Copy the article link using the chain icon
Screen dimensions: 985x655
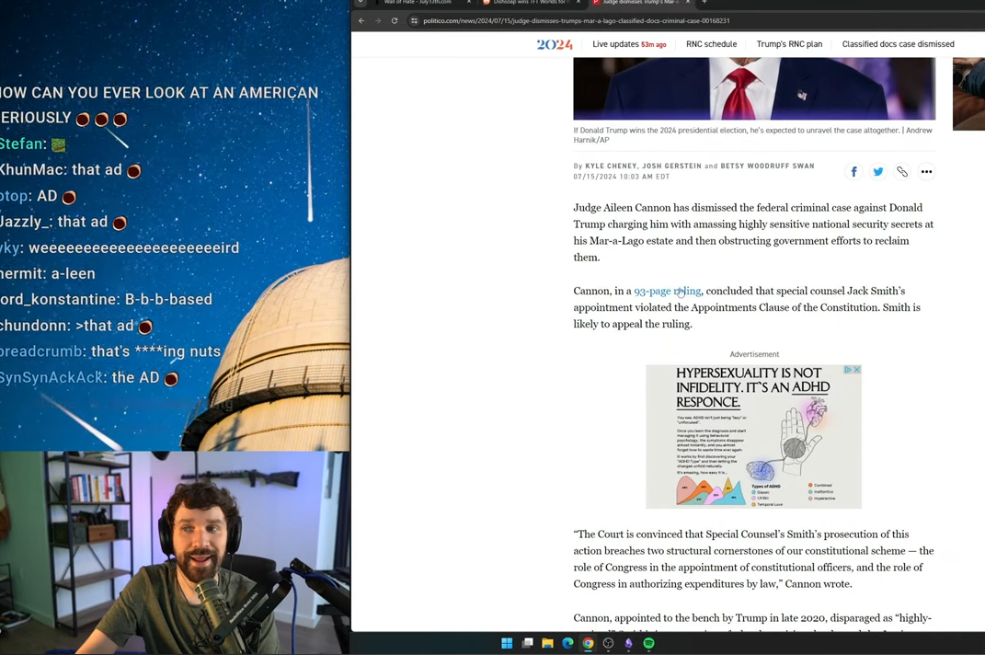pyautogui.click(x=902, y=171)
